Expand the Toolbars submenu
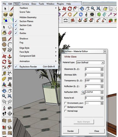This screenshot has width=118, height=137. click(36, 8)
